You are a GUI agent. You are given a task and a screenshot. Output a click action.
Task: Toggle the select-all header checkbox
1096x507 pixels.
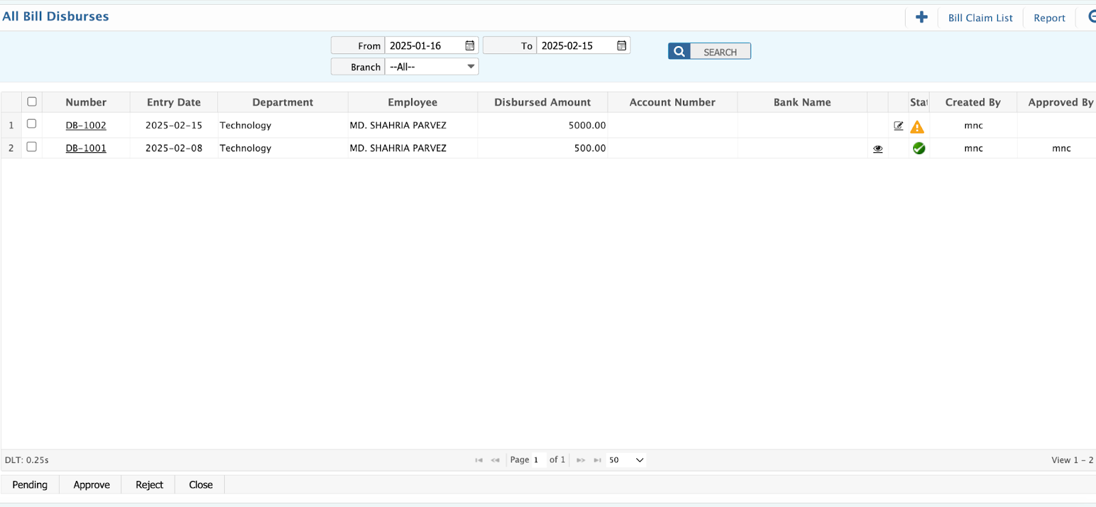coord(32,102)
